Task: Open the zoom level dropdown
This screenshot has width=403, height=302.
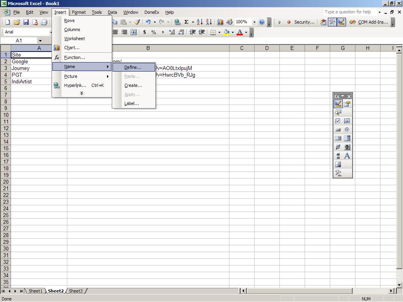Action: coord(255,22)
